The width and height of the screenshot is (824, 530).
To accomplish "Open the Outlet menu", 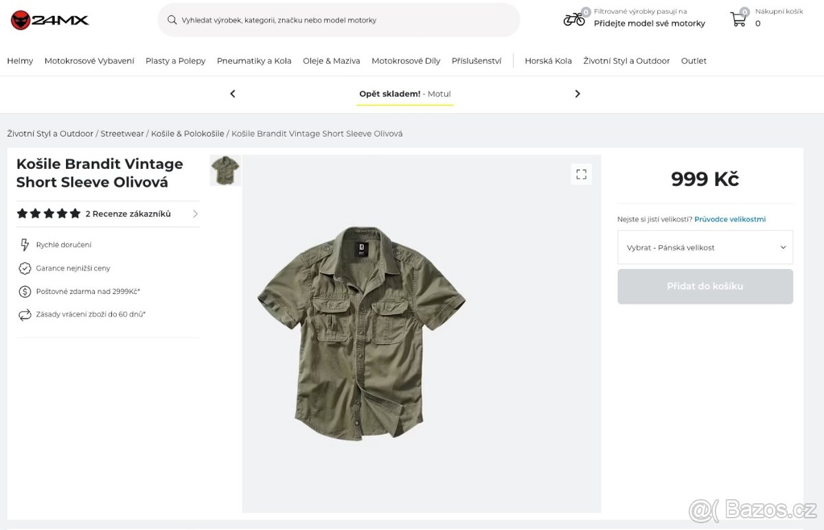I will (x=694, y=61).
